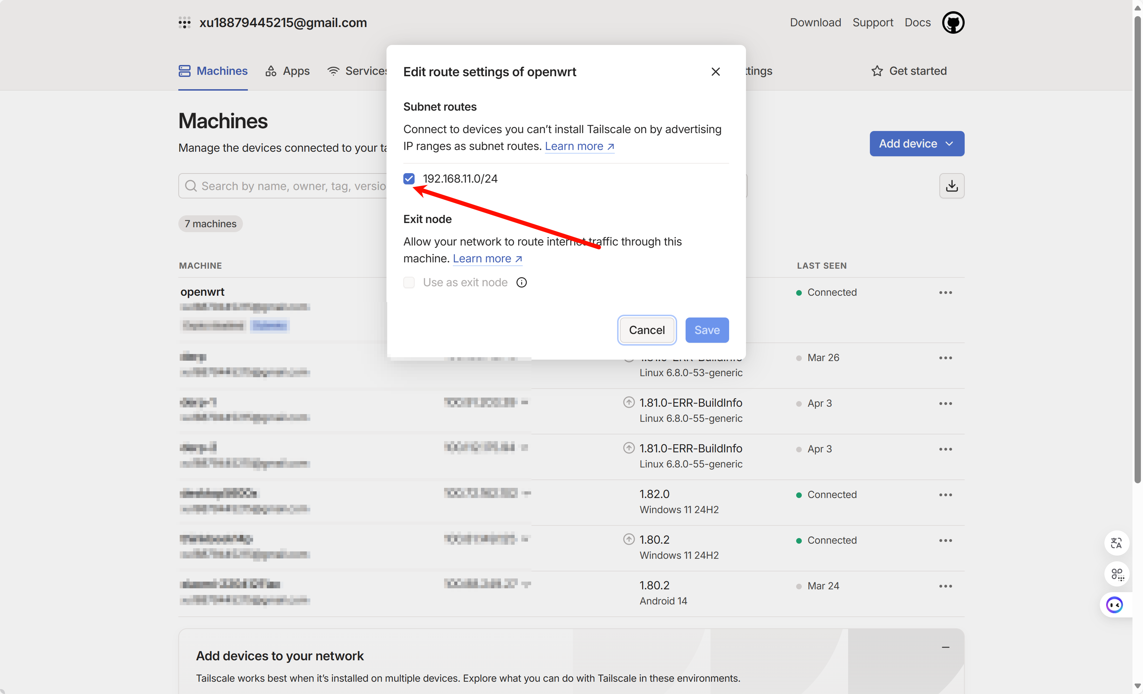
Task: Open the exit node Learn more link
Action: pos(487,258)
